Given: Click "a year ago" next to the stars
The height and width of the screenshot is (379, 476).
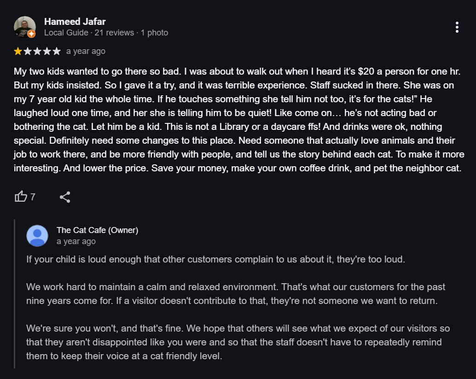Looking at the screenshot, I should click(86, 51).
